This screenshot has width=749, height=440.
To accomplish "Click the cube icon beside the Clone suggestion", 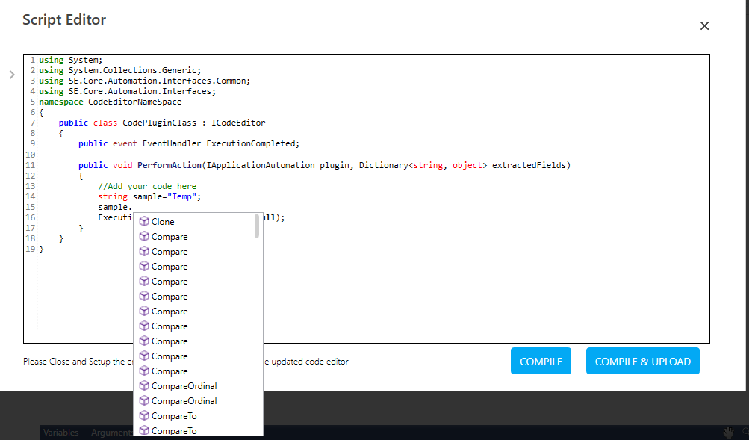I will (143, 221).
